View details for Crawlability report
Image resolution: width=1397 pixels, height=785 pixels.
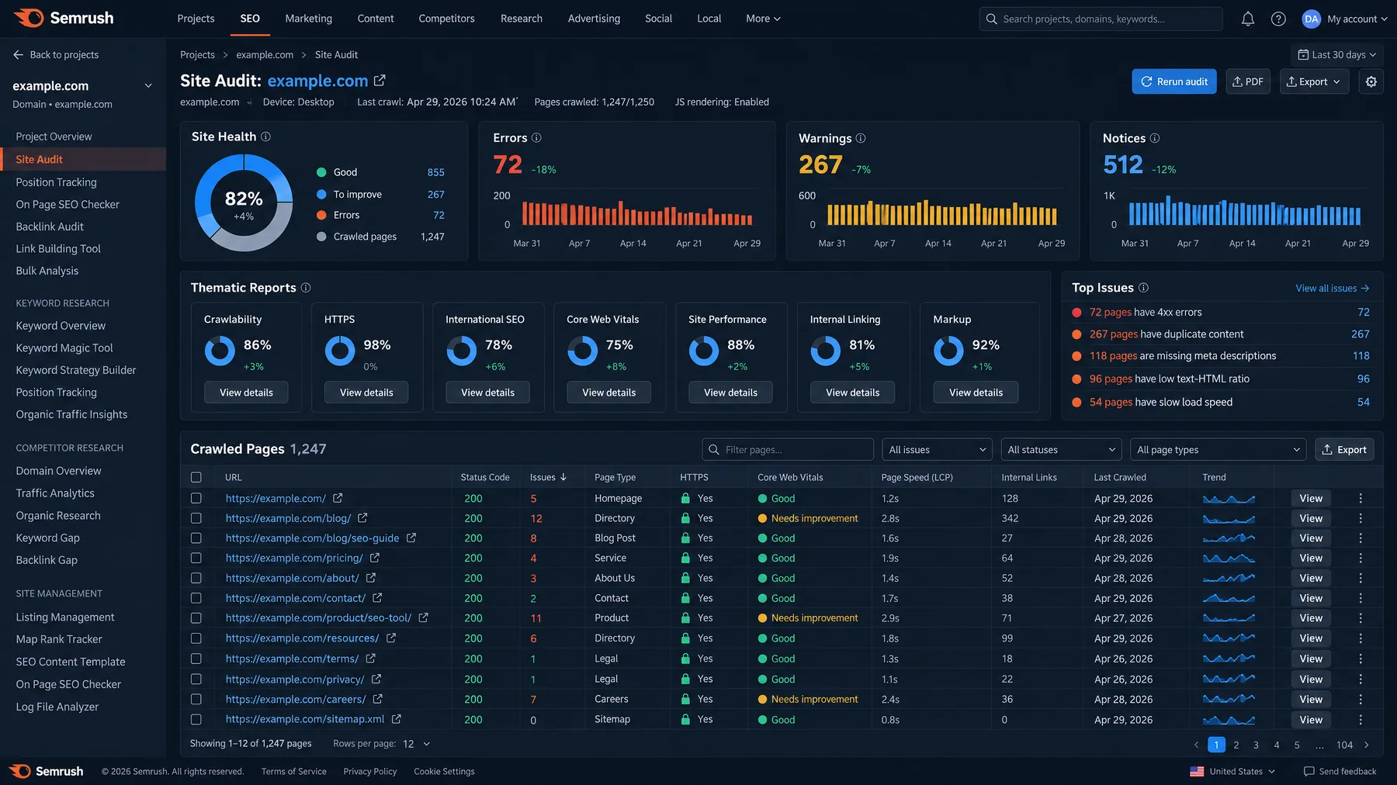[x=246, y=392]
